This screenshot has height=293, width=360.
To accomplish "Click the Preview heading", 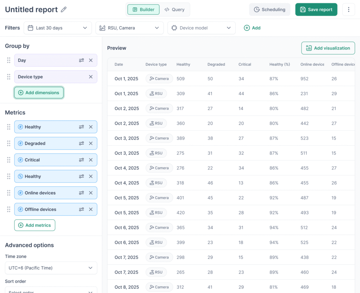I will click(x=117, y=48).
